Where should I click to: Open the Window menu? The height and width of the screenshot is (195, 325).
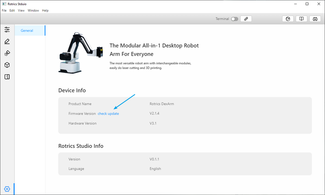point(33,10)
